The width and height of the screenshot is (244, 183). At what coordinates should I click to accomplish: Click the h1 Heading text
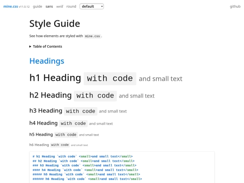coord(55,78)
